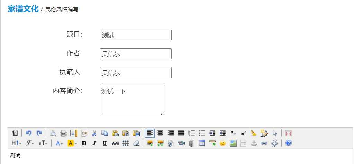Undo the last edit in the editor
354x164 pixels.
point(28,133)
